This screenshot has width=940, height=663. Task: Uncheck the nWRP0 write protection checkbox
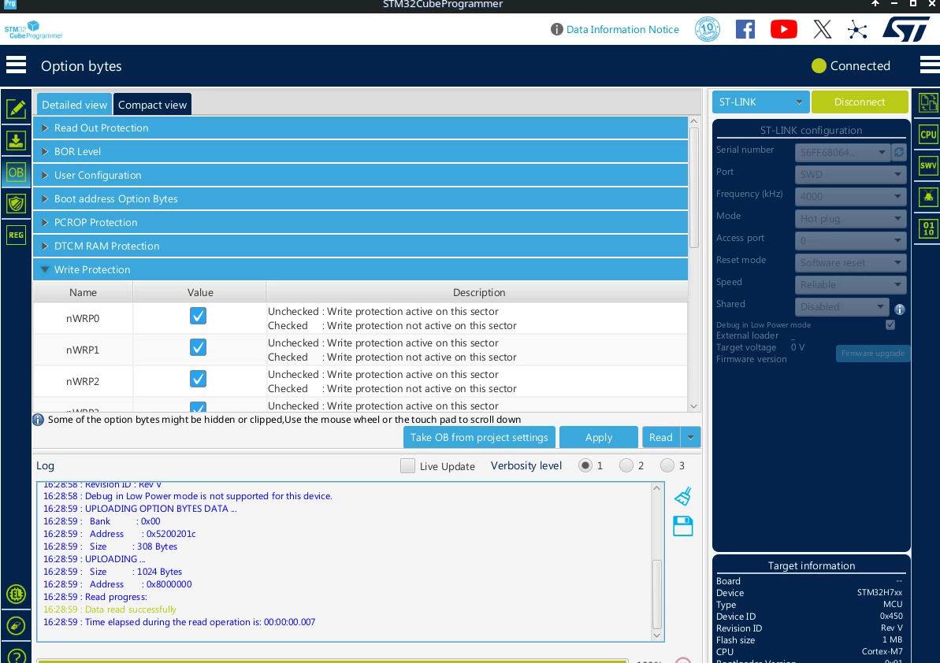(x=198, y=316)
